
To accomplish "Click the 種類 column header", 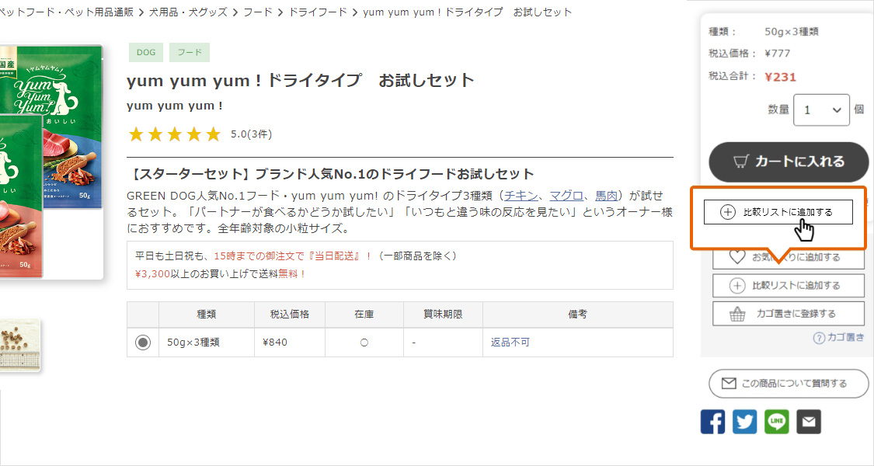I will (206, 315).
